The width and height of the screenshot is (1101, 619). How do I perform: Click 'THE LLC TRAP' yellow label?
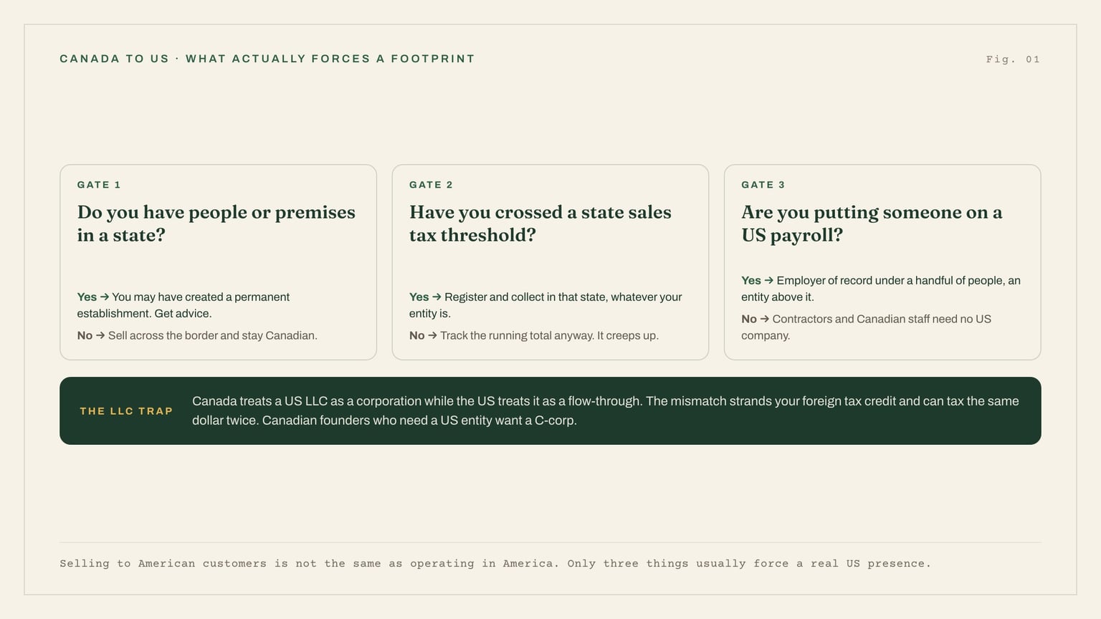click(x=126, y=411)
